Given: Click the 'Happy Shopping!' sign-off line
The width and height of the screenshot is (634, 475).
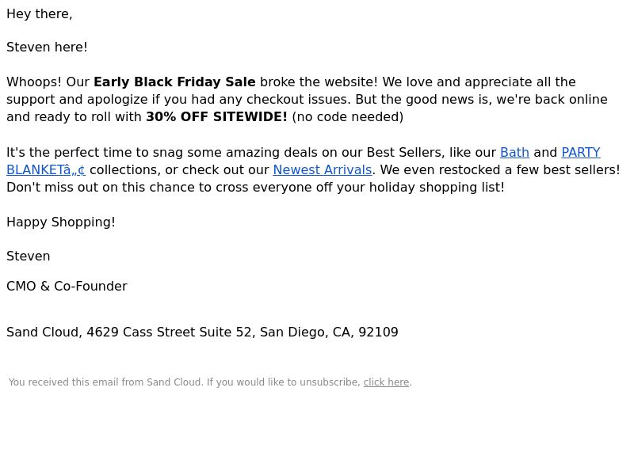Looking at the screenshot, I should (x=61, y=222).
